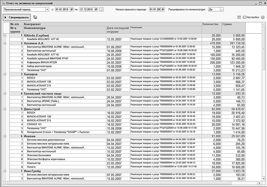Select the ИнноТрейд group row
Screen dimensions: 267x187
pos(127,171)
